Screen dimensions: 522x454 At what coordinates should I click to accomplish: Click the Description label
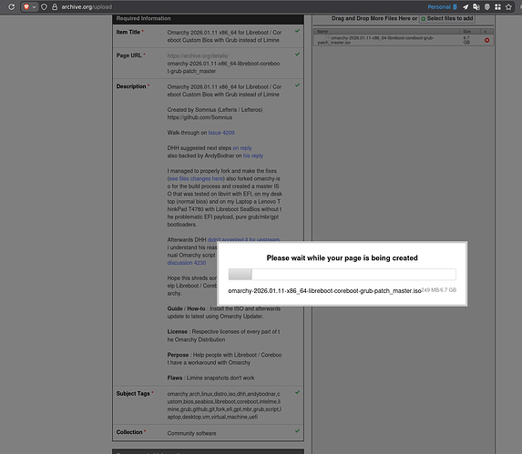[x=131, y=86]
